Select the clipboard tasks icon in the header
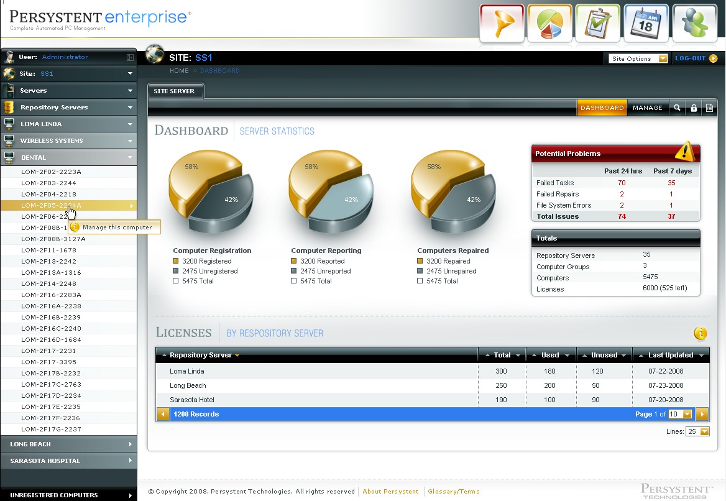The width and height of the screenshot is (726, 501). tap(597, 23)
